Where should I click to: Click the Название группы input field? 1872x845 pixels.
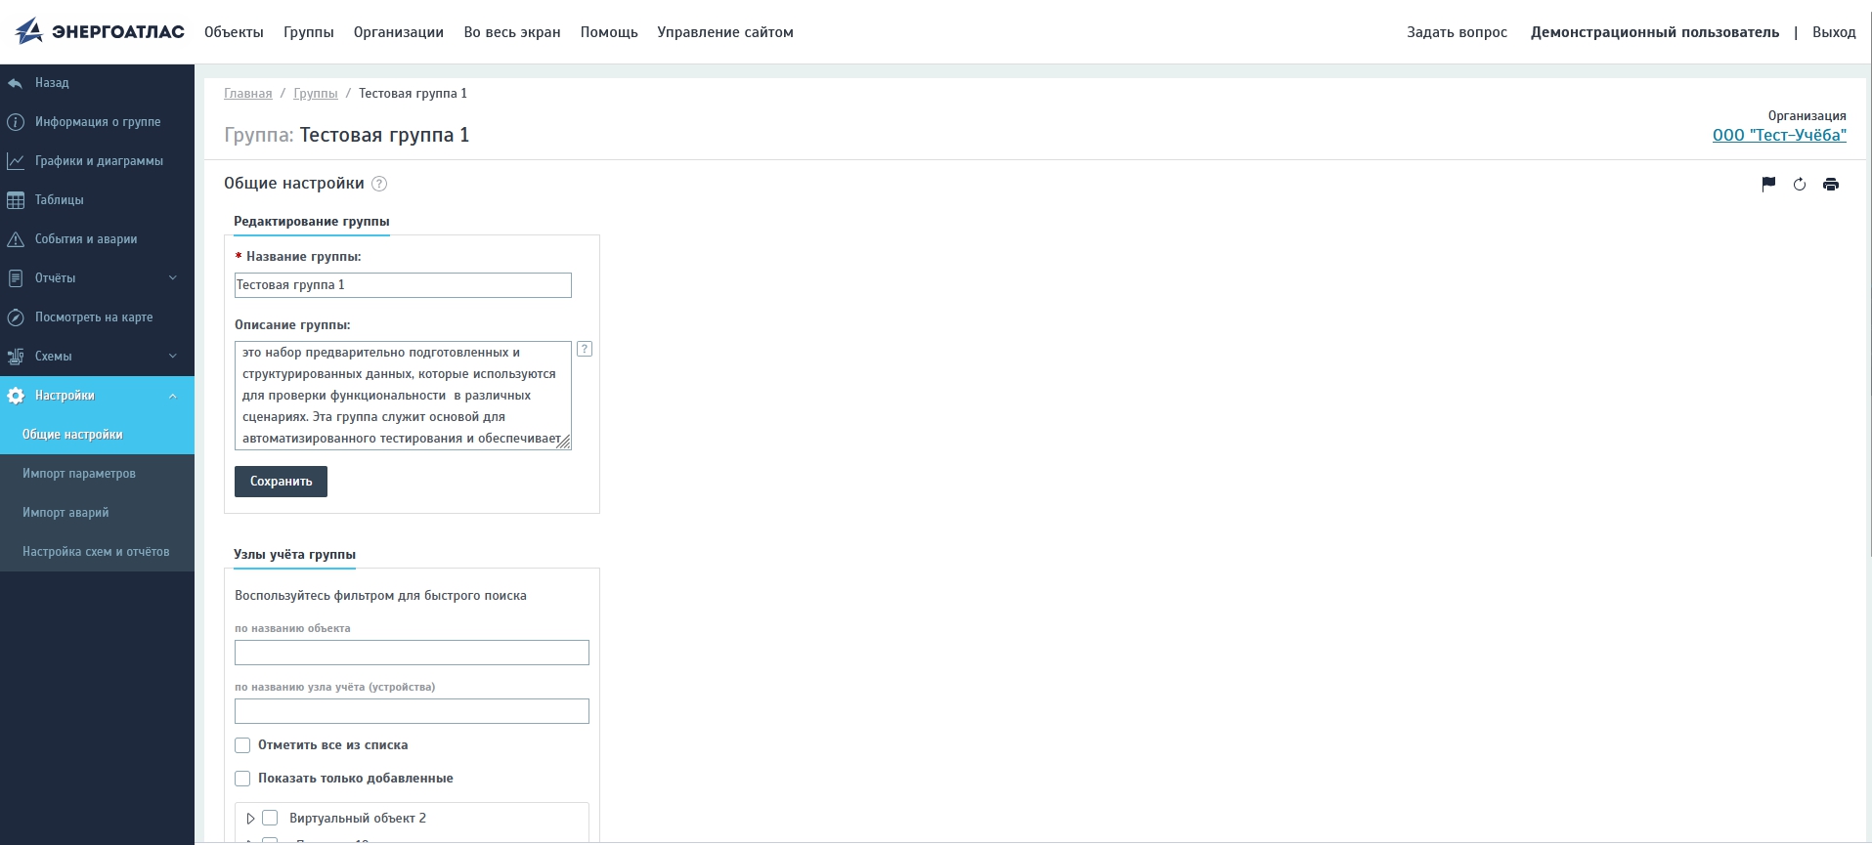click(x=403, y=285)
